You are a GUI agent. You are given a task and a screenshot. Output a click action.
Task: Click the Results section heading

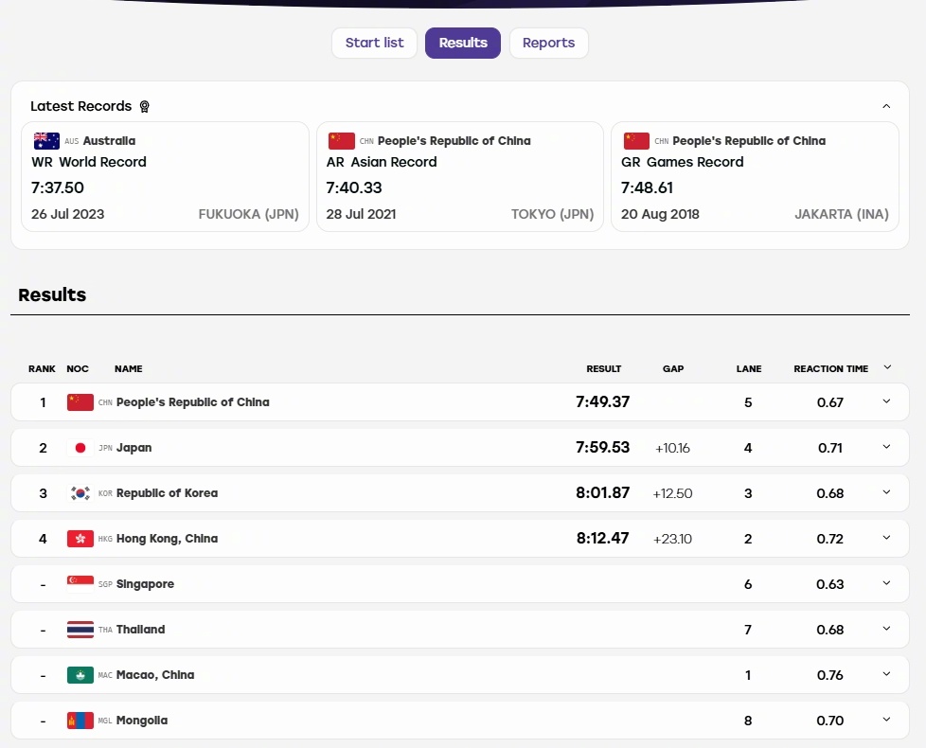[x=52, y=294]
